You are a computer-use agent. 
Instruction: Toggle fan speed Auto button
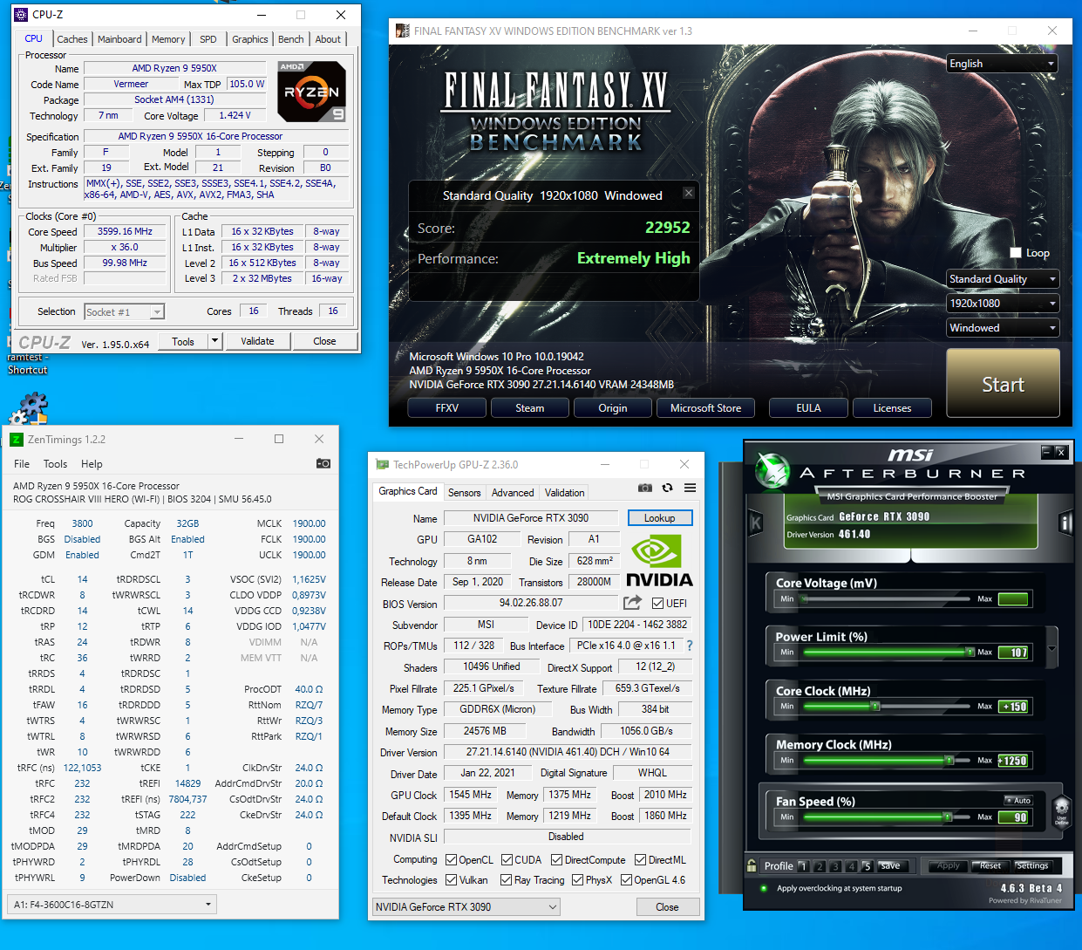[x=1017, y=800]
